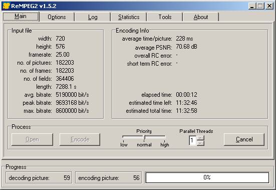Click the overall RC error label
Viewport: 276px width, 190px height.
pyautogui.click(x=153, y=56)
